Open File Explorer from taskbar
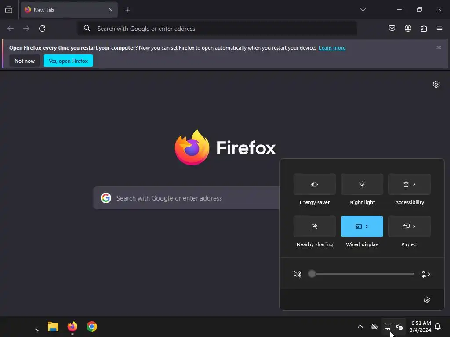 tap(53, 326)
